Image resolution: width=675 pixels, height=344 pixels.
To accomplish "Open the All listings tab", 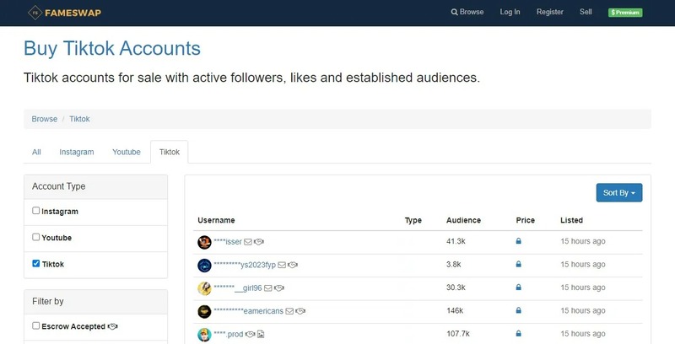I will click(x=36, y=152).
